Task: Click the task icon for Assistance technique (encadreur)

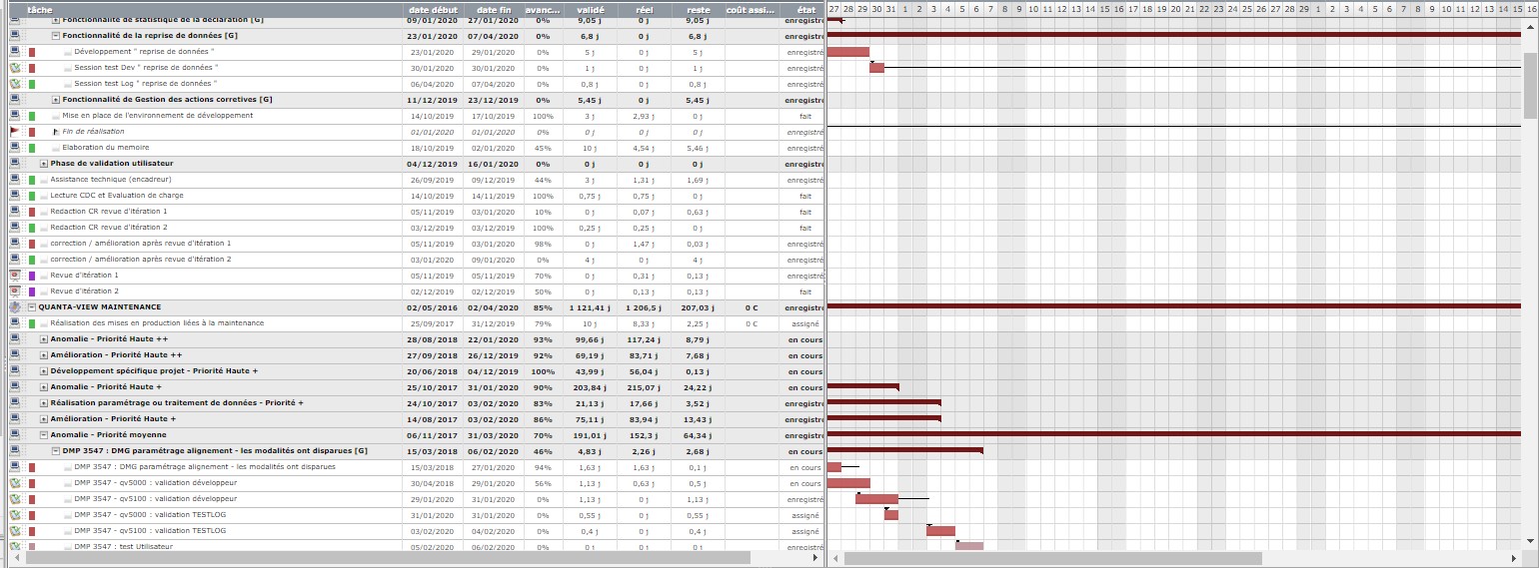Action: (x=15, y=180)
